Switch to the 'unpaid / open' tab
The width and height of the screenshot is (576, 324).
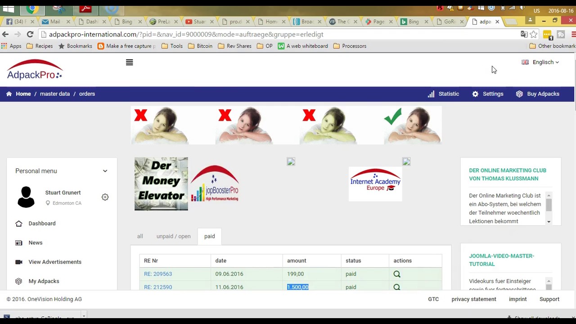click(x=173, y=236)
